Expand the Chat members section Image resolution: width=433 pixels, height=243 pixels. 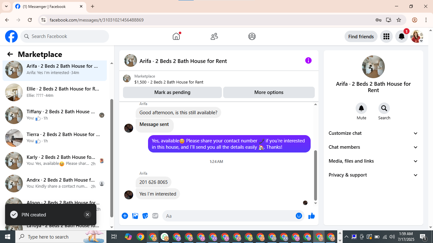point(373,147)
